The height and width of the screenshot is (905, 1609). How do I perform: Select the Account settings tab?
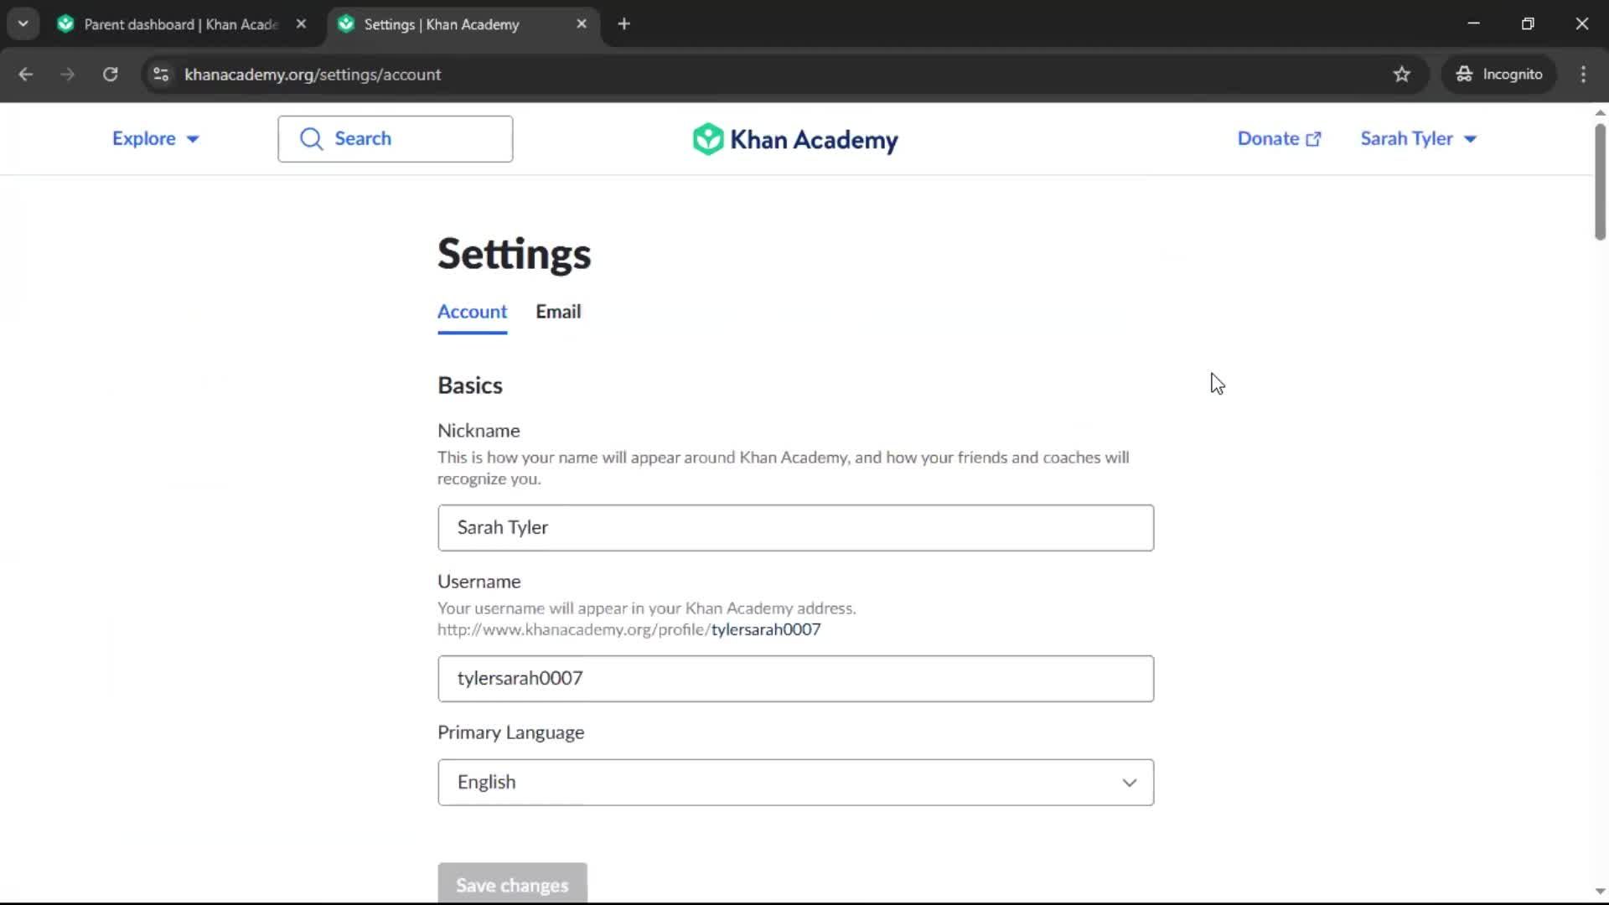coord(472,312)
